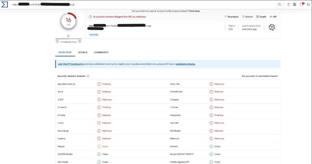
Task: Click the Artists Against 419 clean icon
Action: point(211,162)
